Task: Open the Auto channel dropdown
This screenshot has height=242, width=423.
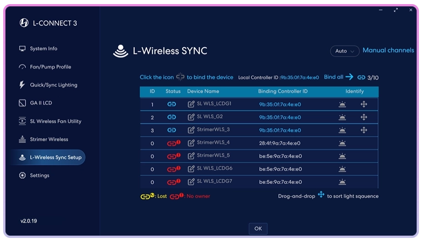Action: tap(344, 51)
